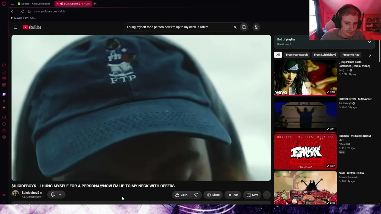Viewport: 381px width, 214px height.
Task: Open a new browser tab
Action: pos(95,4)
